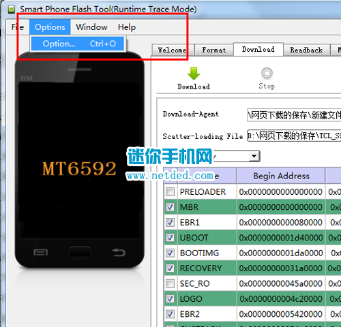Viewport: 341px width, 327px height.
Task: Select the BOOTIMG row name
Action: tap(199, 253)
